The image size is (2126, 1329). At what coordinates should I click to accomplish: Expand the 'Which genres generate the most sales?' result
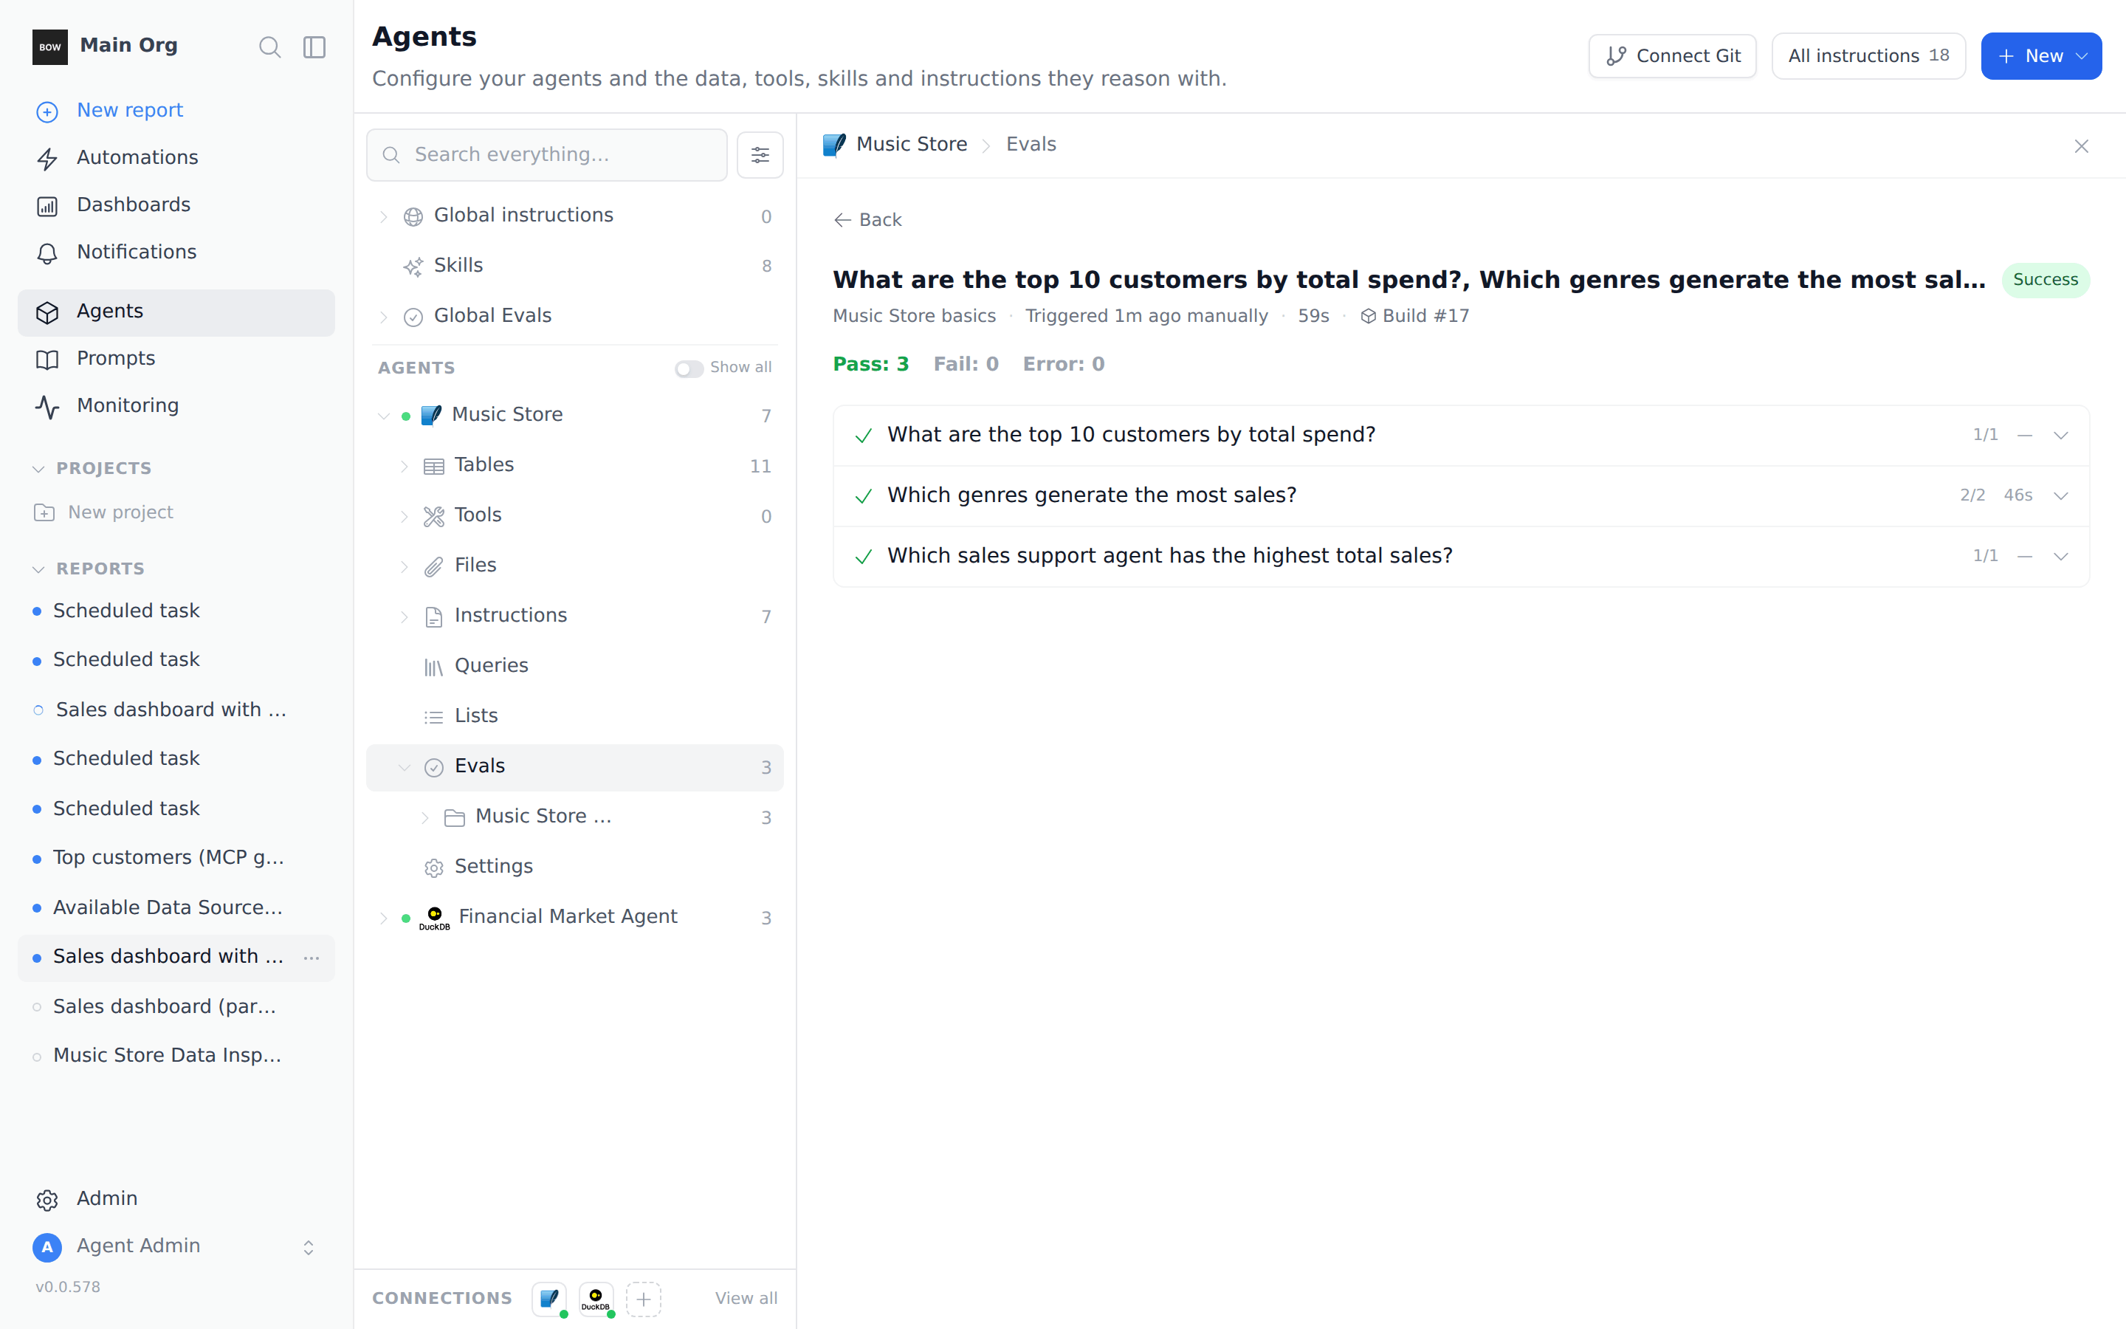click(2060, 495)
